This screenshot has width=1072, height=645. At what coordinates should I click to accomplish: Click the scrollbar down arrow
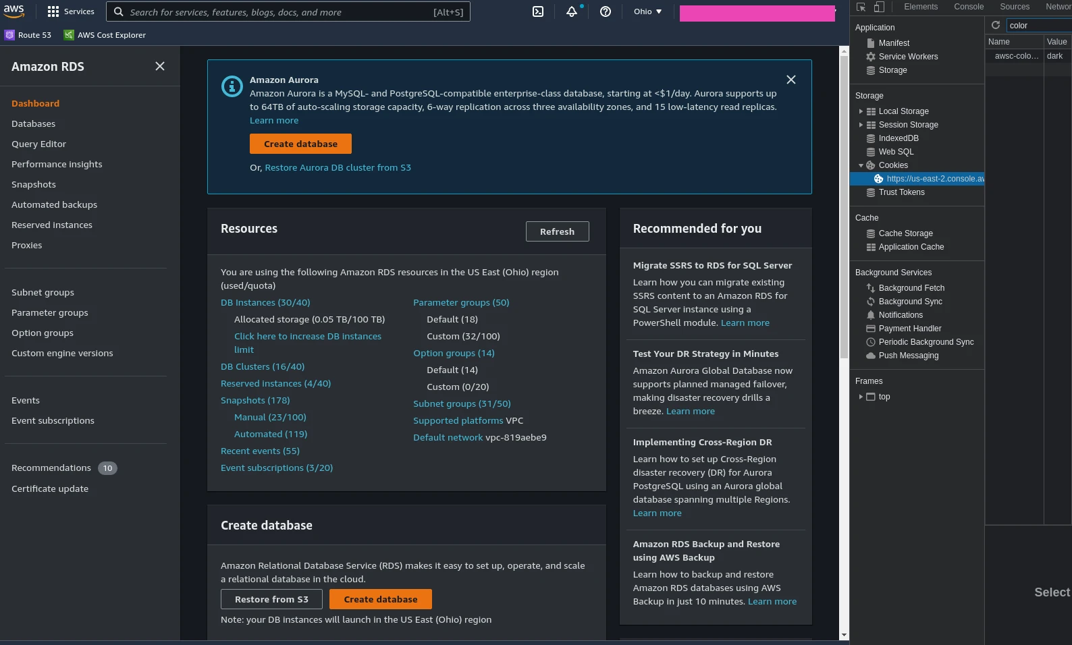pos(844,636)
